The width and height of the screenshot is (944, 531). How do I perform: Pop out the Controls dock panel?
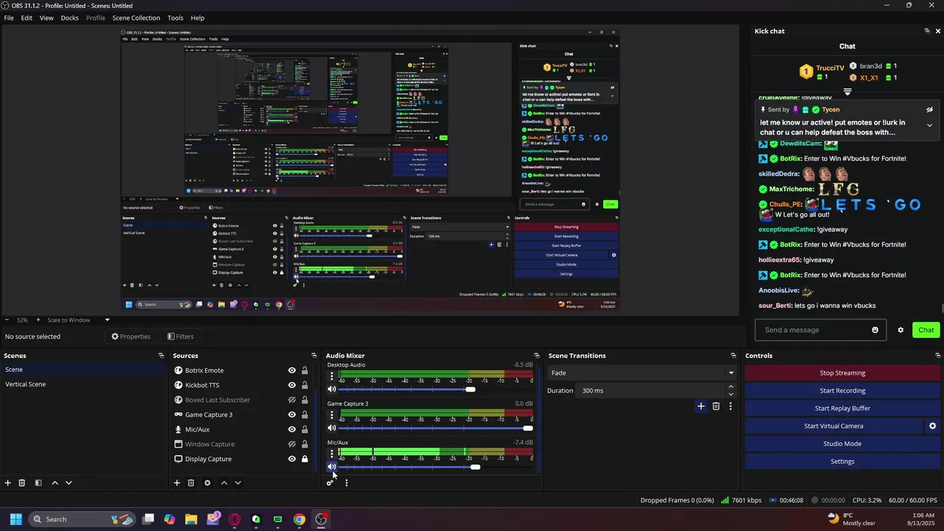click(x=938, y=355)
